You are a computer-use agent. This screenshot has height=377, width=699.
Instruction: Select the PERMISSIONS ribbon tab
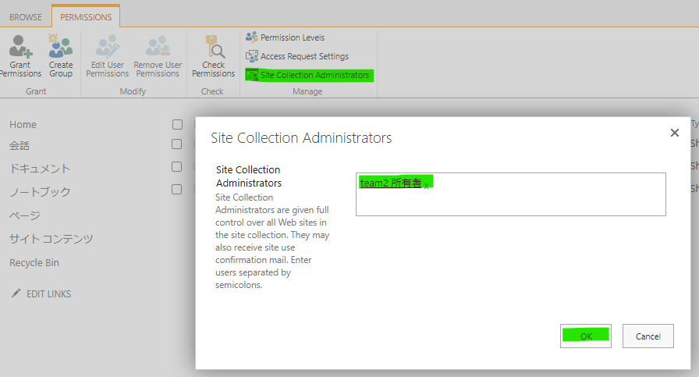pyautogui.click(x=86, y=16)
